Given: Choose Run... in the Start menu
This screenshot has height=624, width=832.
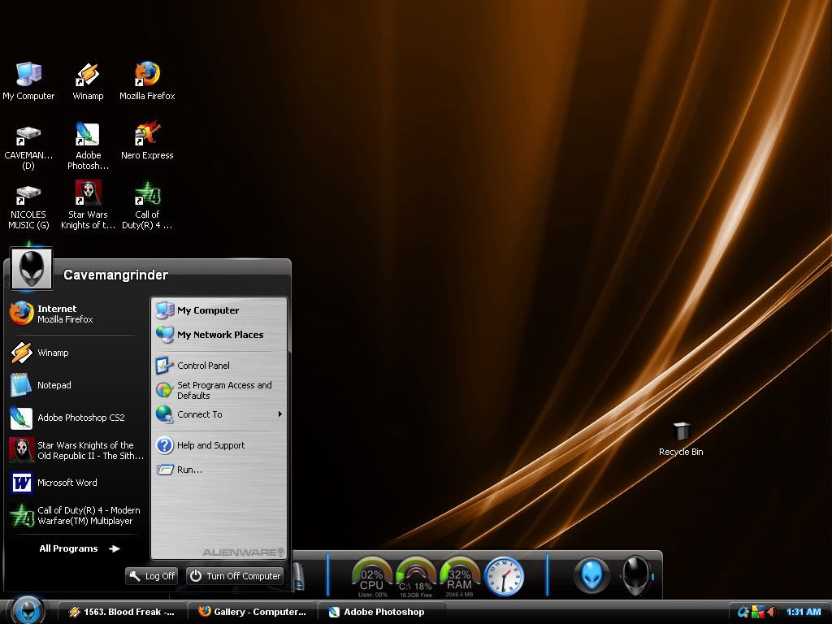Looking at the screenshot, I should (x=219, y=470).
